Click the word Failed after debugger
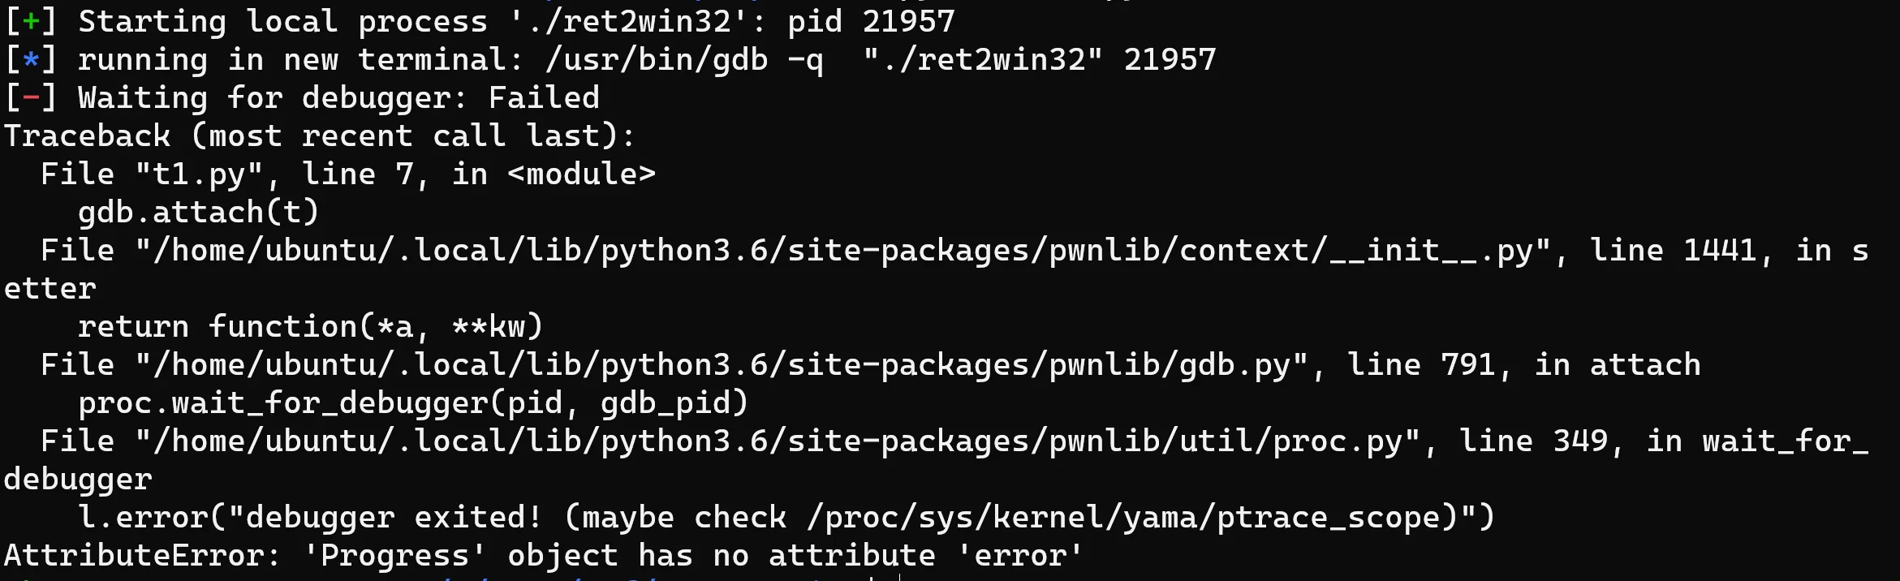This screenshot has height=581, width=1900. tap(544, 97)
